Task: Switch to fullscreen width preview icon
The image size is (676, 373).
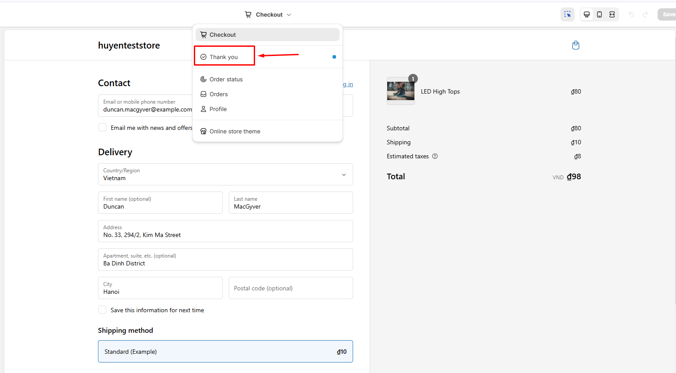Action: pyautogui.click(x=612, y=14)
